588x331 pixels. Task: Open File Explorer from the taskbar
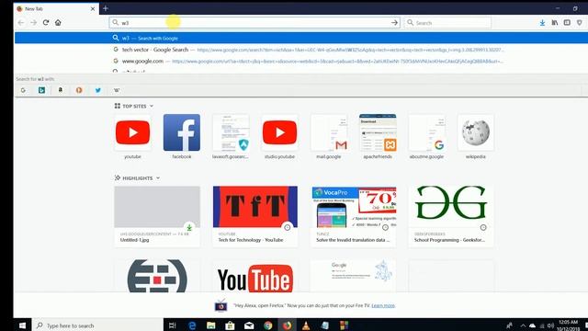pyautogui.click(x=211, y=325)
